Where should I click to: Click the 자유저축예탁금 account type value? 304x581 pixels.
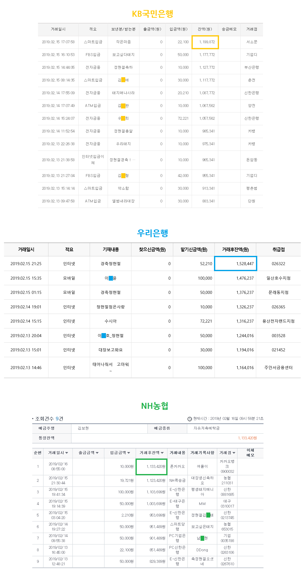click(x=206, y=428)
